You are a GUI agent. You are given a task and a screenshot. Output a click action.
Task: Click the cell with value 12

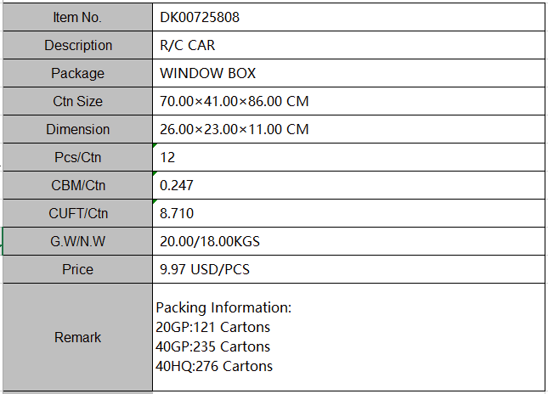click(347, 157)
